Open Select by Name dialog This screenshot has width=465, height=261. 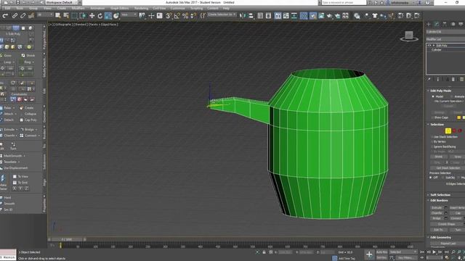pyautogui.click(x=66, y=16)
